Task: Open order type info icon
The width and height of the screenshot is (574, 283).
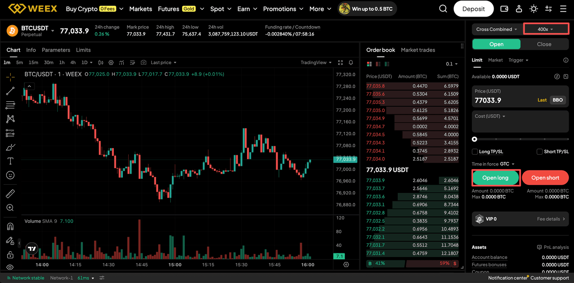Action: click(565, 60)
